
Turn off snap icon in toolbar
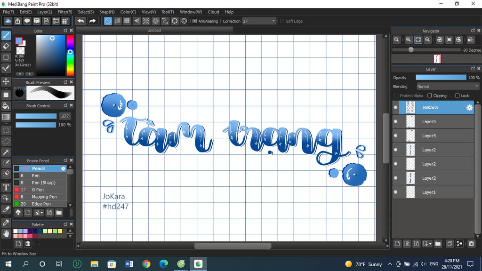click(x=108, y=21)
